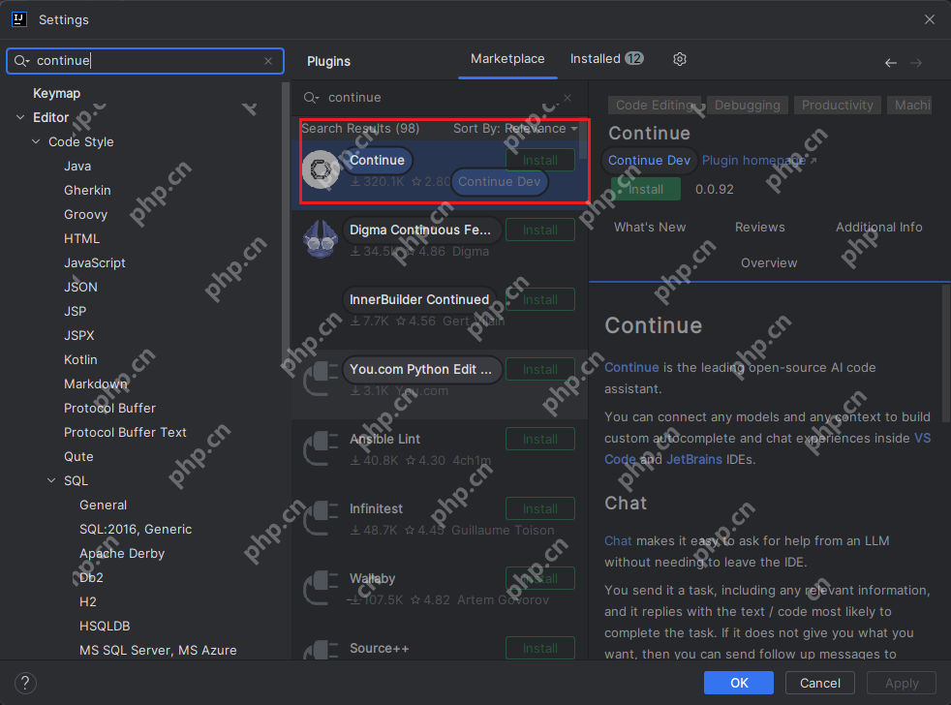The height and width of the screenshot is (705, 951).
Task: Collapse the Code Style tree node
Action: [x=36, y=141]
